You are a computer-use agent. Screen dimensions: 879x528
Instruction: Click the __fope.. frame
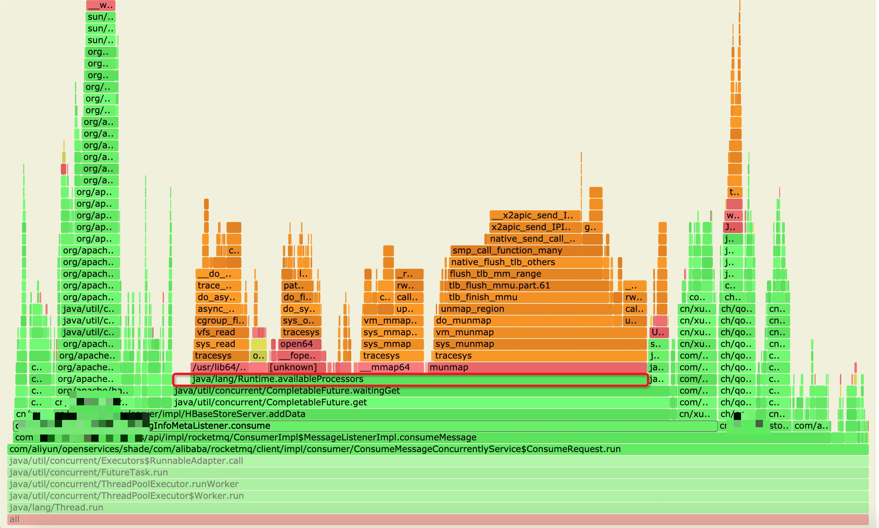(299, 356)
